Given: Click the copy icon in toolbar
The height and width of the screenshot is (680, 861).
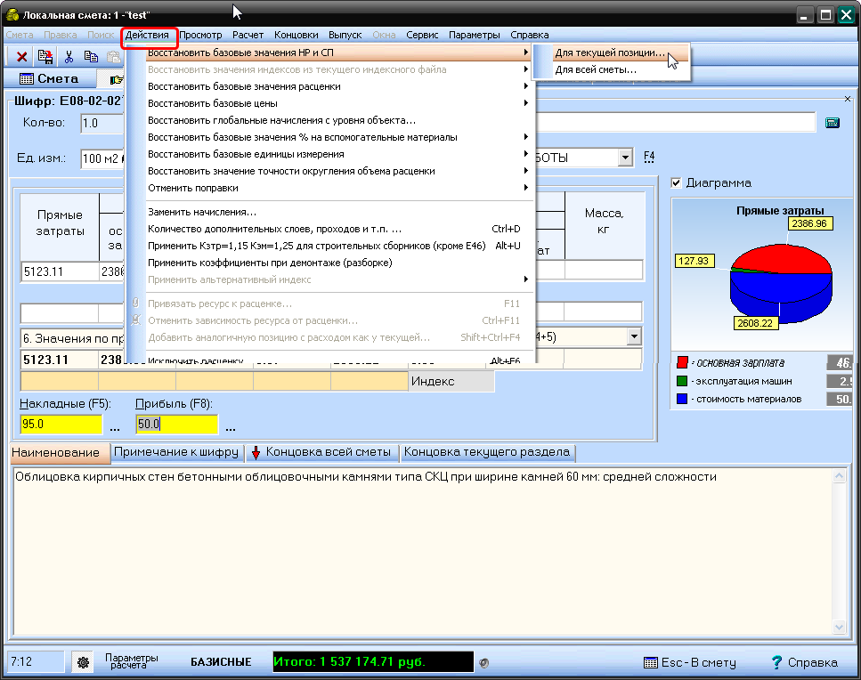Looking at the screenshot, I should point(91,56).
